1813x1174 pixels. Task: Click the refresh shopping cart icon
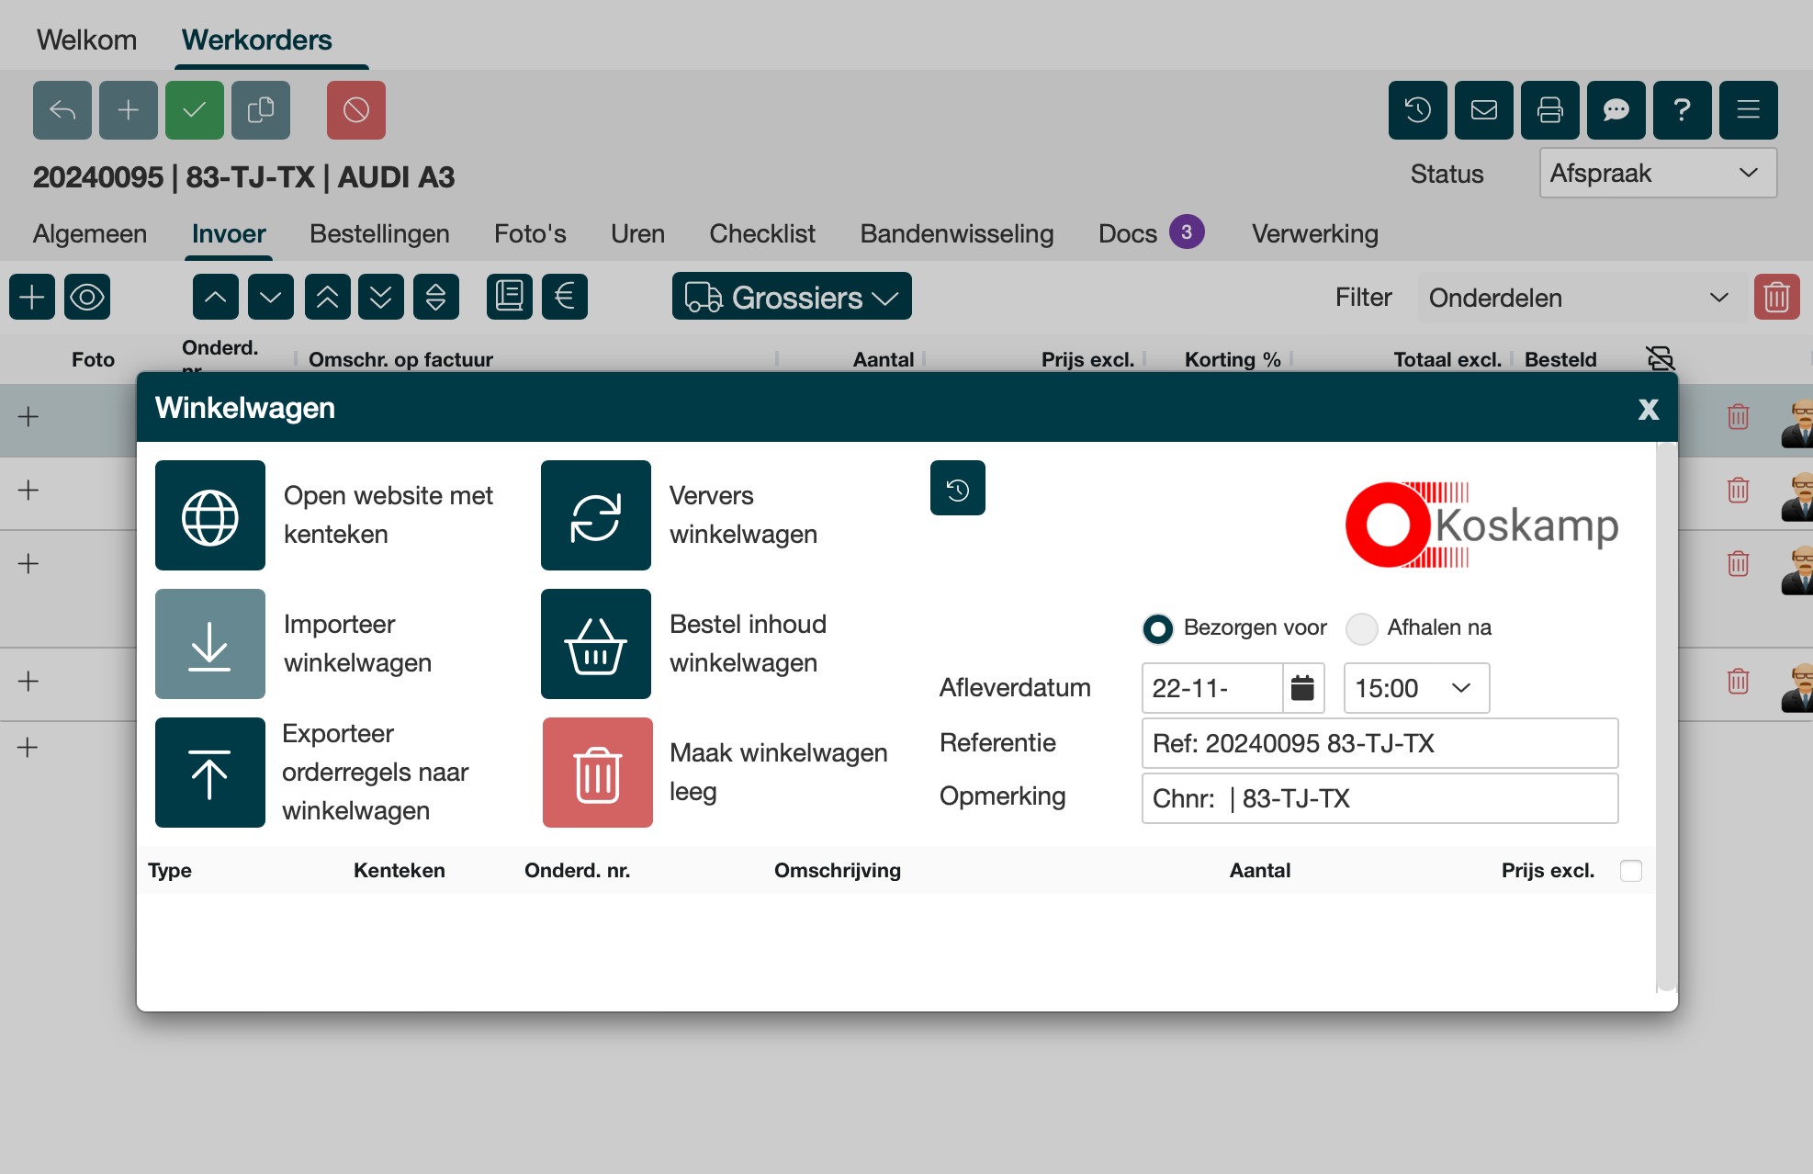click(595, 515)
